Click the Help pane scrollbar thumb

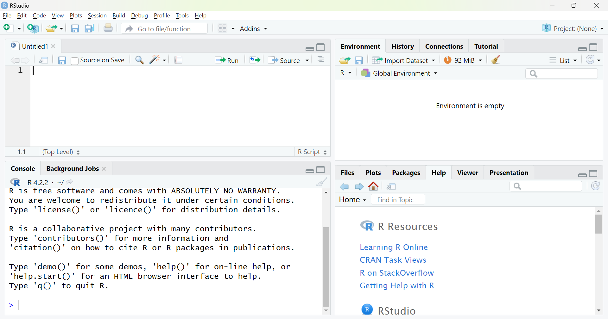point(598,224)
